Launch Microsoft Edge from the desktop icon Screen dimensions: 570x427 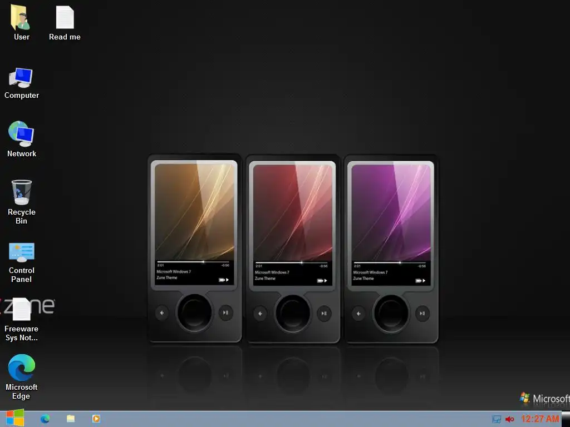coord(21,377)
